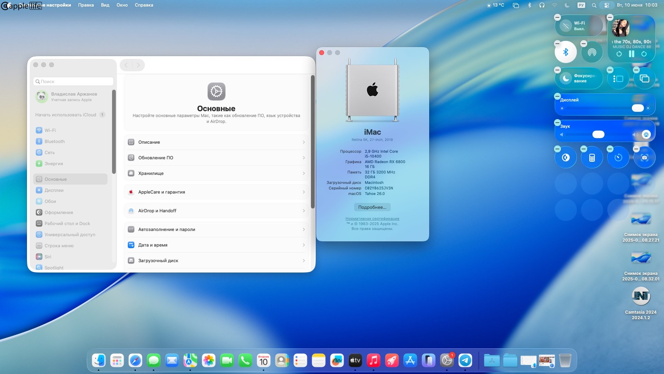Open App Store from the Dock
664x374 pixels.
click(x=410, y=360)
